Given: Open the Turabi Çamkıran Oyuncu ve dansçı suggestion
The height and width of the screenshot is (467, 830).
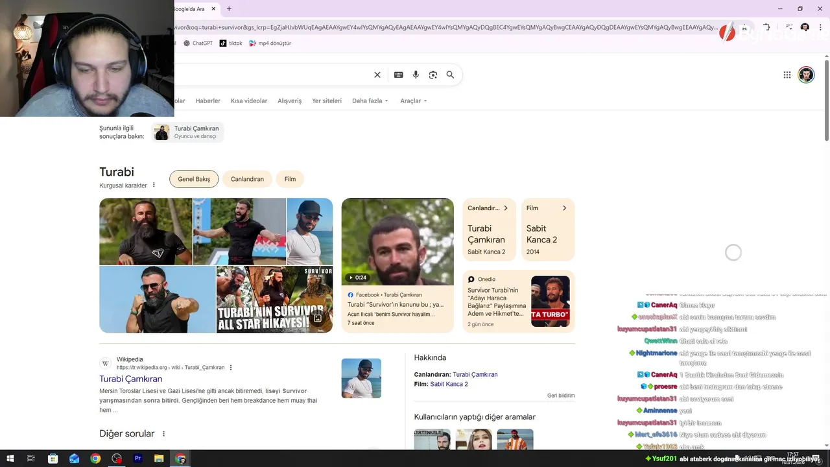Looking at the screenshot, I should click(187, 132).
